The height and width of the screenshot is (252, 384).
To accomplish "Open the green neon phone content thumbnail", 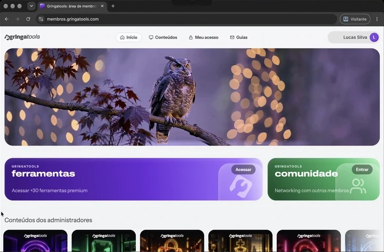I will pyautogui.click(x=104, y=241).
